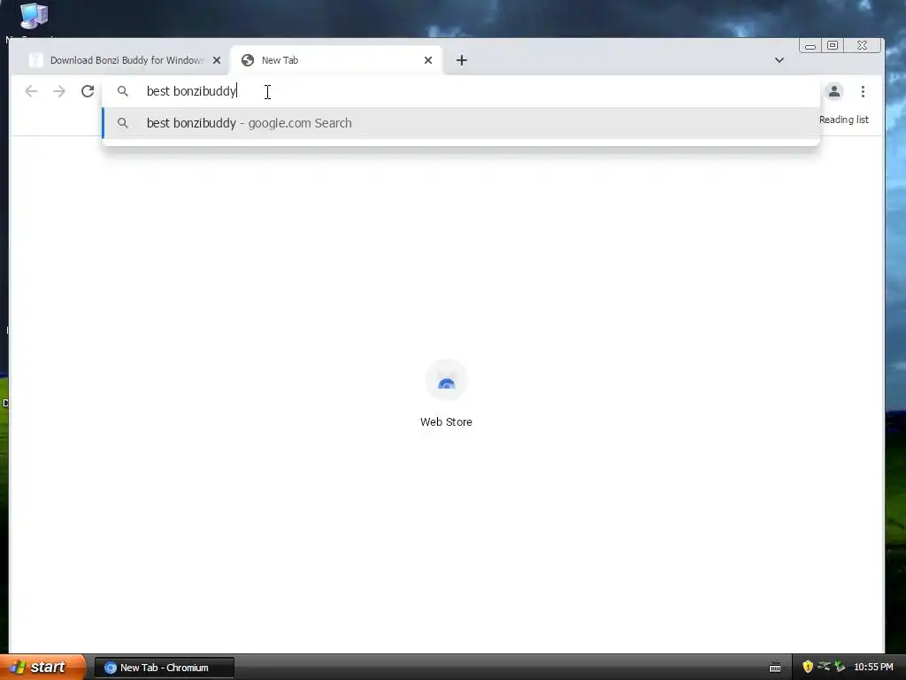Minimize the Chromium window
906x680 pixels.
(x=810, y=46)
